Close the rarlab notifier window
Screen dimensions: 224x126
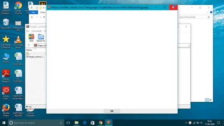173,7
